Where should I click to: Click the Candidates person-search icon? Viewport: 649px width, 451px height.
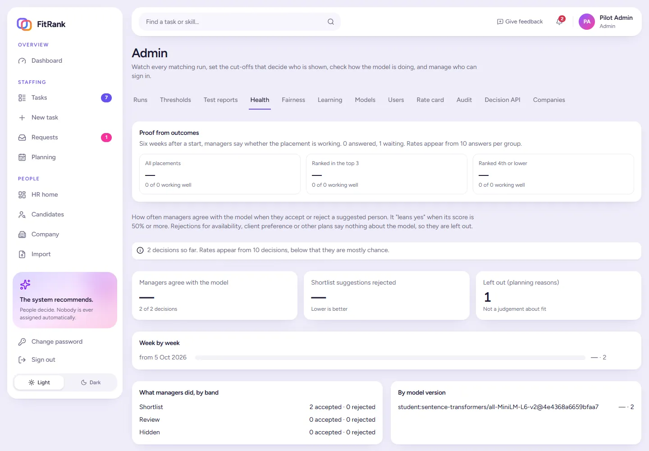[x=22, y=215]
